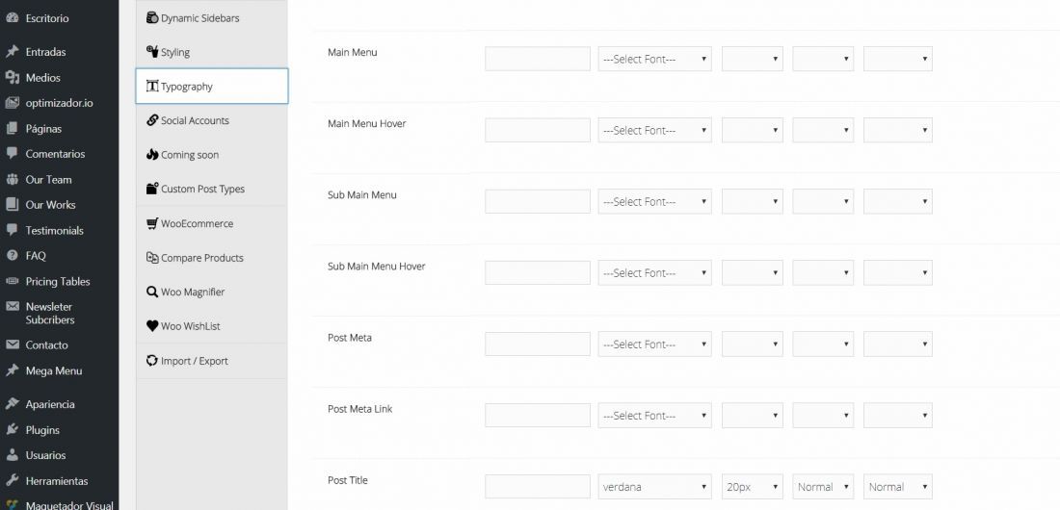This screenshot has width=1060, height=510.
Task: Click the Woo Magnifier search icon
Action: tap(152, 292)
